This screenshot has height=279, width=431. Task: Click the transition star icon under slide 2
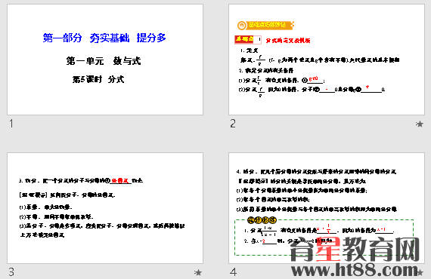(x=419, y=124)
